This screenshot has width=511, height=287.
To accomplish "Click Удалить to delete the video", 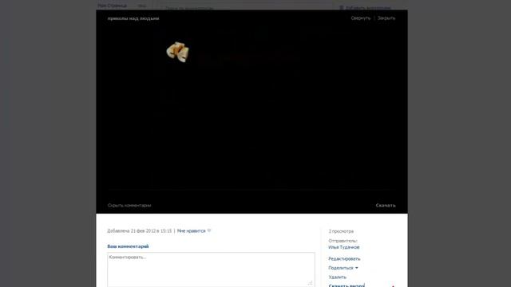I will click(x=337, y=277).
